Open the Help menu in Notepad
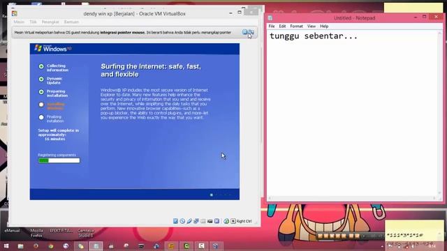The width and height of the screenshot is (447, 251). [324, 26]
